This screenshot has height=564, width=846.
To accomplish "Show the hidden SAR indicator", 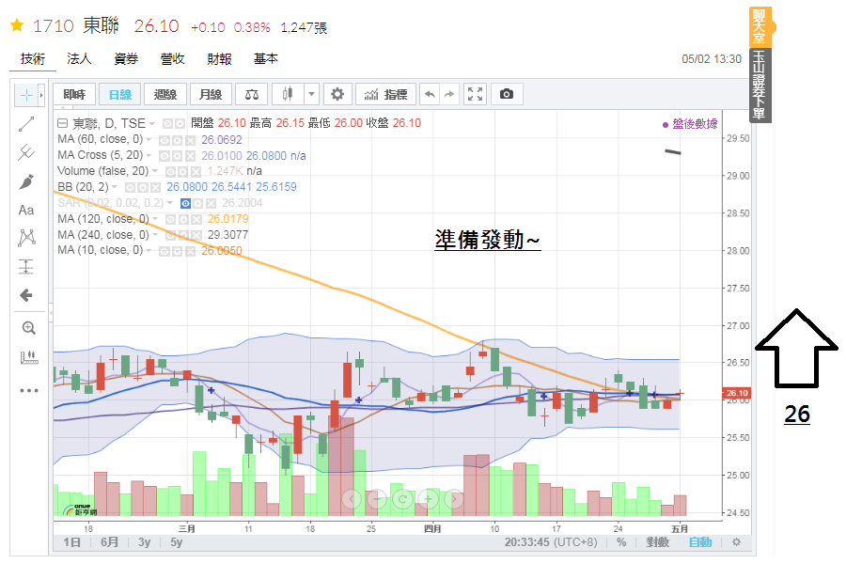I will 185,203.
